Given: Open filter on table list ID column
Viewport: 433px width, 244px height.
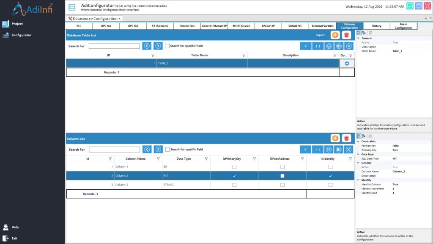Looking at the screenshot, I should [153, 55].
